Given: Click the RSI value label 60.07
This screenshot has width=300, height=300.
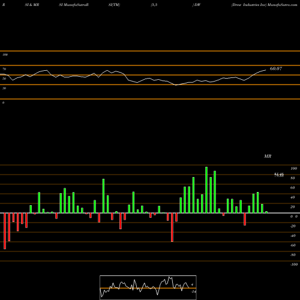Looking at the screenshot, I should 276,68.
